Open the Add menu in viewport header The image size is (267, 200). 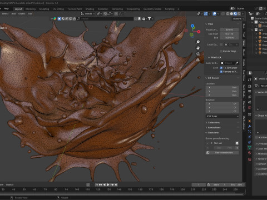tap(13, 14)
